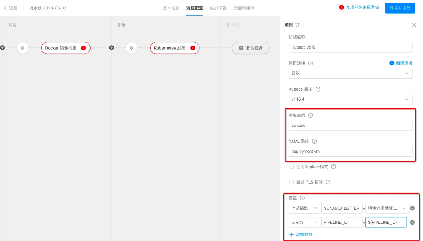Open the 上游输出 variable type dropdown

[305, 208]
